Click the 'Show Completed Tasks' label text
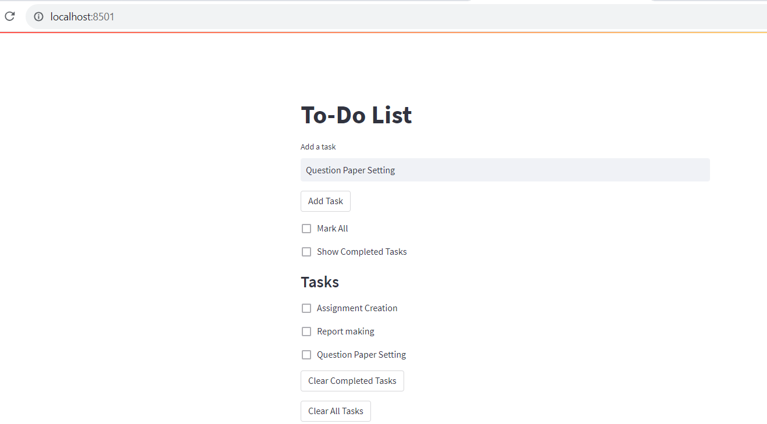The image size is (767, 424). (362, 252)
